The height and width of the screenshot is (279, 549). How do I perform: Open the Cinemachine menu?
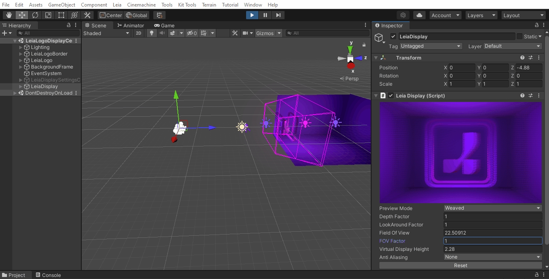pos(141,4)
